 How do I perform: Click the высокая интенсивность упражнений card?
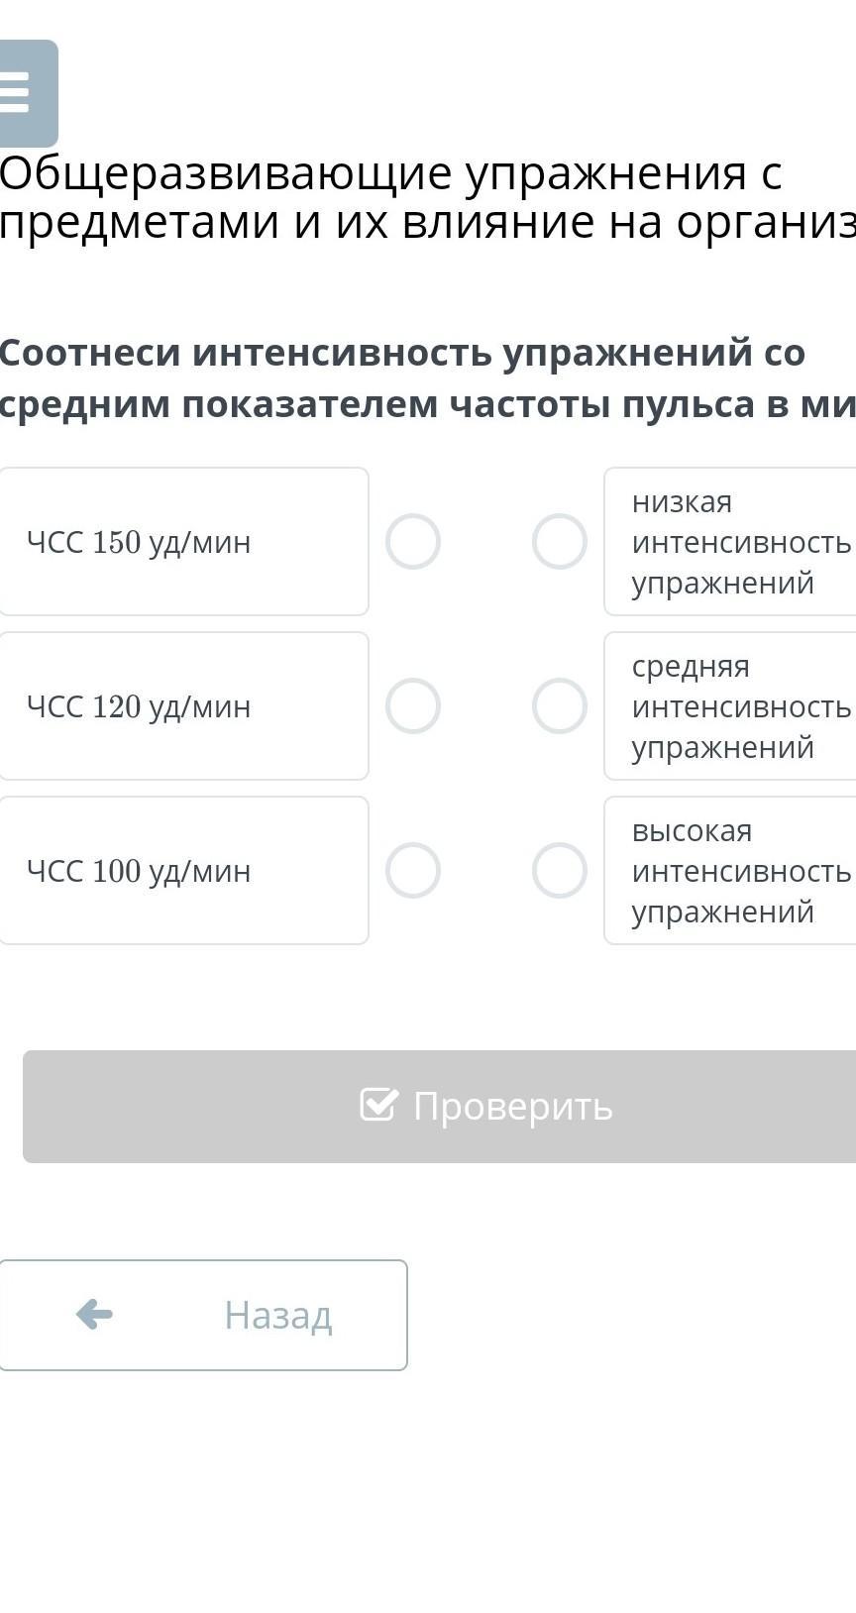tap(730, 870)
